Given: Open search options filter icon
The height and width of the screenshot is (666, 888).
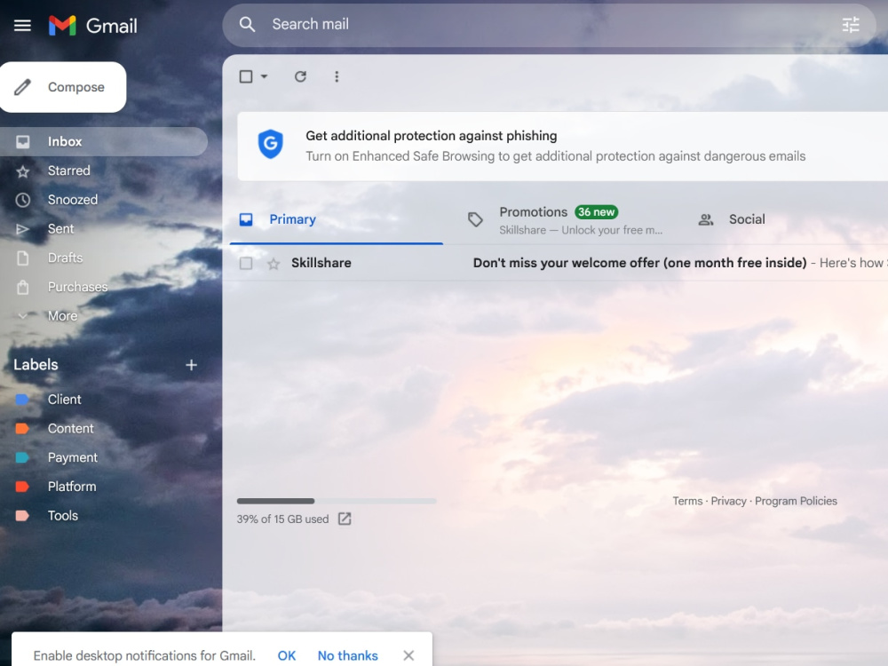Looking at the screenshot, I should [x=851, y=24].
